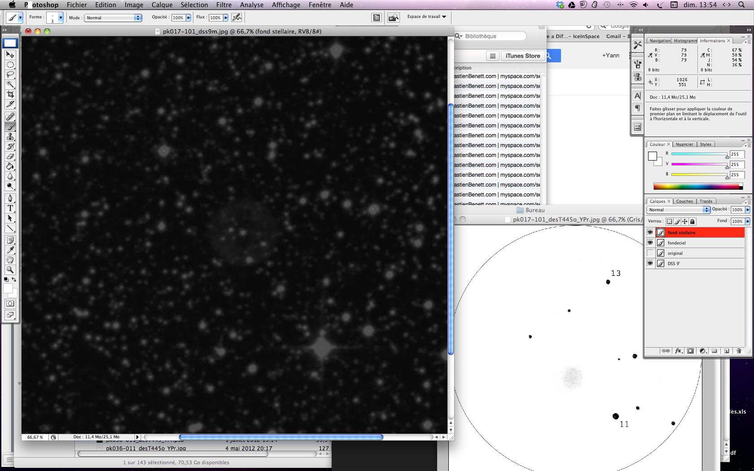Create a new layer in Calques panel
Screen dimensions: 754x471
point(726,351)
